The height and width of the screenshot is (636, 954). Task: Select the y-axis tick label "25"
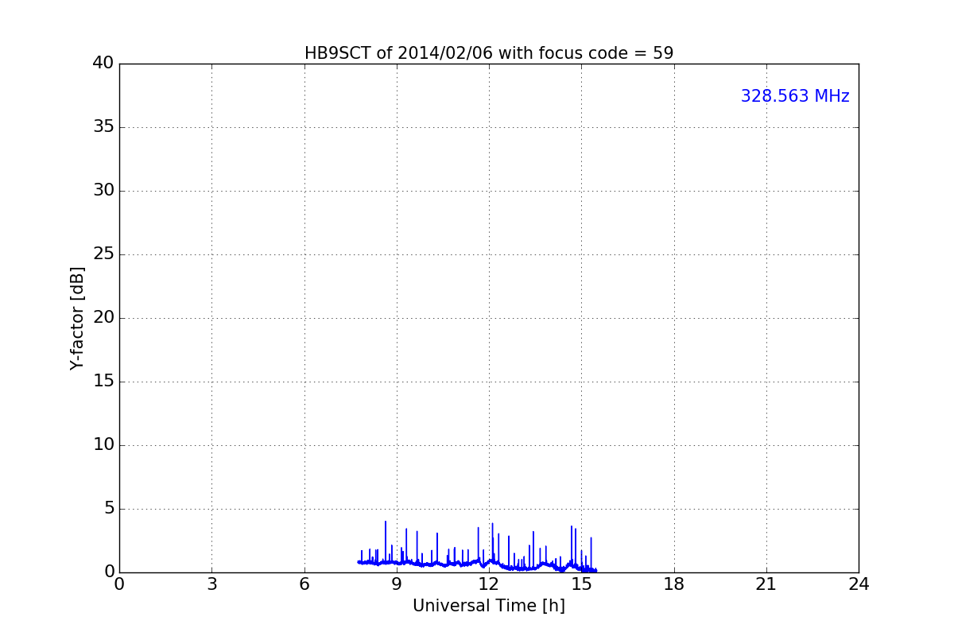click(x=103, y=254)
